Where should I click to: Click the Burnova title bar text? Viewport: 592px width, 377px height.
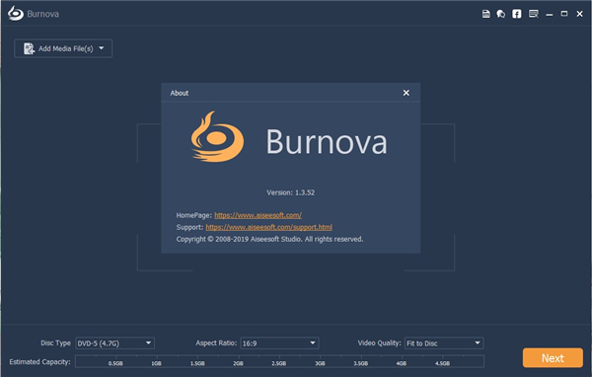42,14
